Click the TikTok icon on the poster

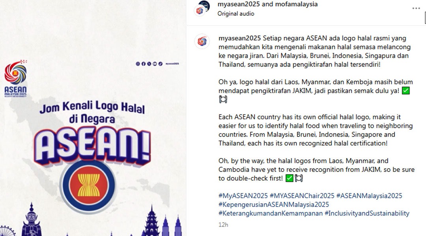(x=161, y=64)
